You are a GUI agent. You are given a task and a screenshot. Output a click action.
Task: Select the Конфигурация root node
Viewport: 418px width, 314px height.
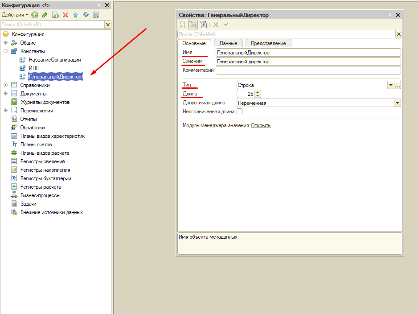click(x=28, y=34)
